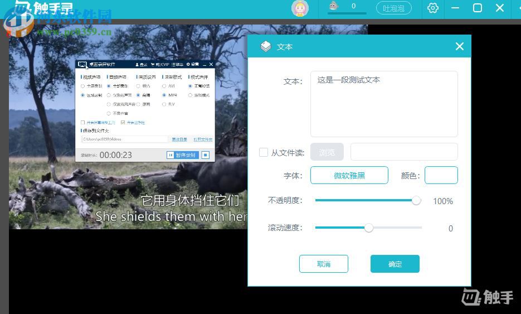Click the 取消 button
Image resolution: width=521 pixels, height=314 pixels.
pos(324,264)
